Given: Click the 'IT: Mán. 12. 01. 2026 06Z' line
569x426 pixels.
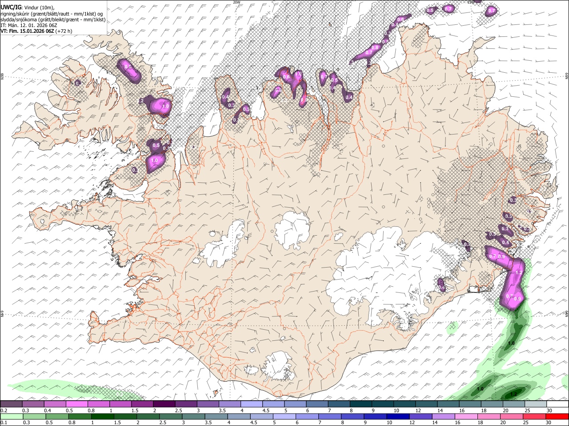Looking at the screenshot, I should point(29,25).
